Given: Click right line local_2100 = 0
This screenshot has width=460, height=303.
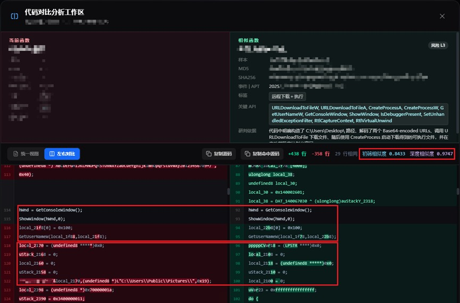Looking at the screenshot, I should pos(267,281).
